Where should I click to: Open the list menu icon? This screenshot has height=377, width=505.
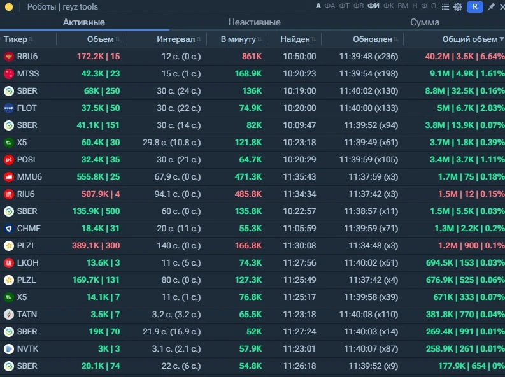tap(445, 7)
